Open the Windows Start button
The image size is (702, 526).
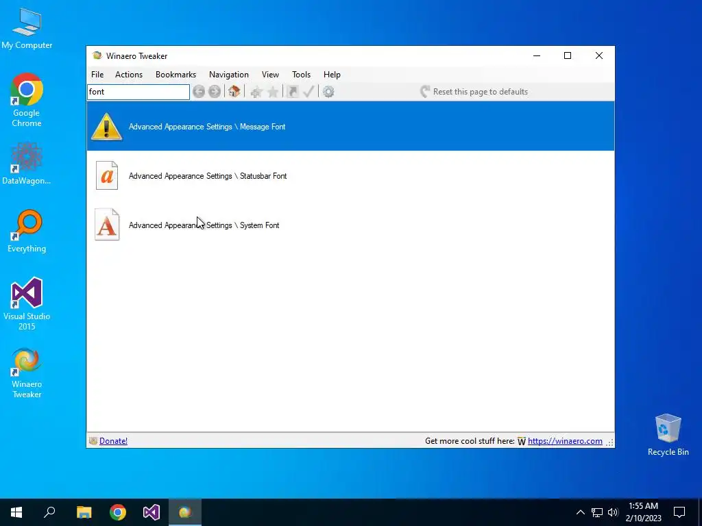pos(16,512)
